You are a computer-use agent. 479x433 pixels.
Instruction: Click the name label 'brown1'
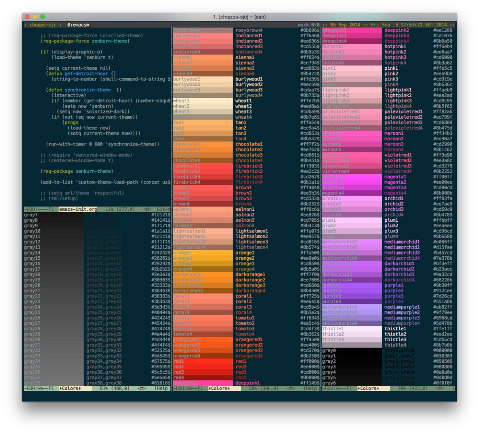click(244, 188)
